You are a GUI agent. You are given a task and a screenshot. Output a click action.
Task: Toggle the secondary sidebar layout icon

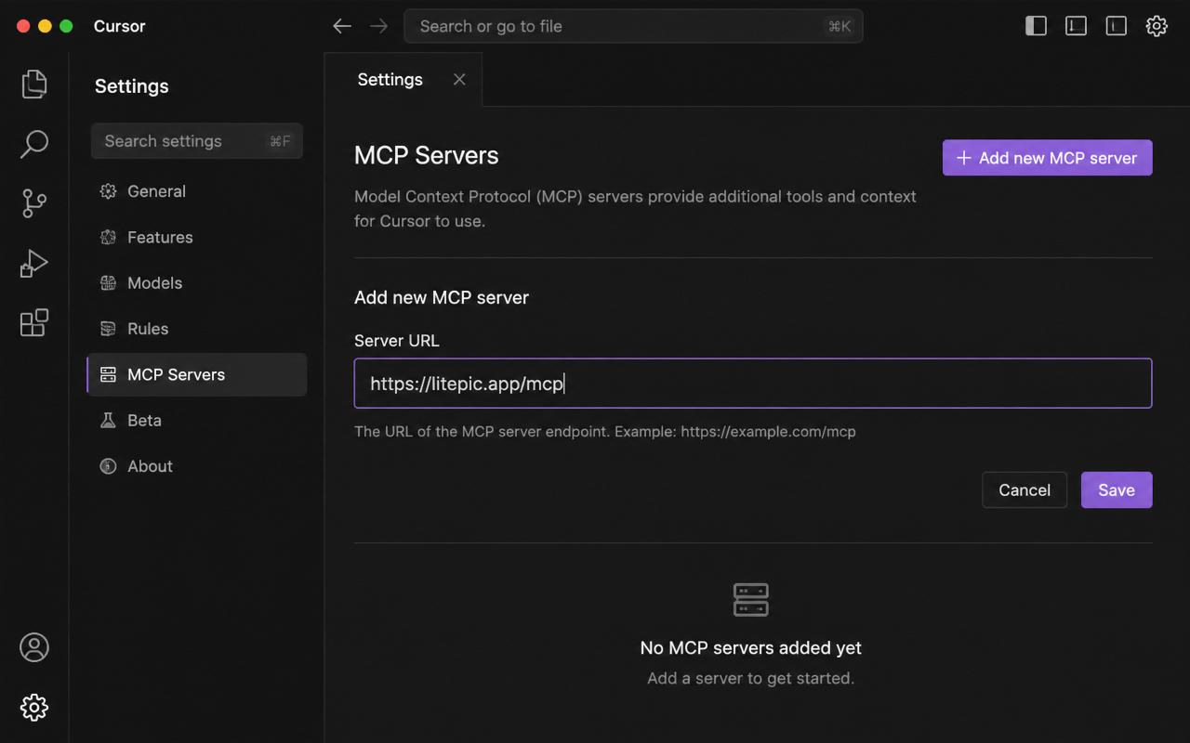point(1116,26)
